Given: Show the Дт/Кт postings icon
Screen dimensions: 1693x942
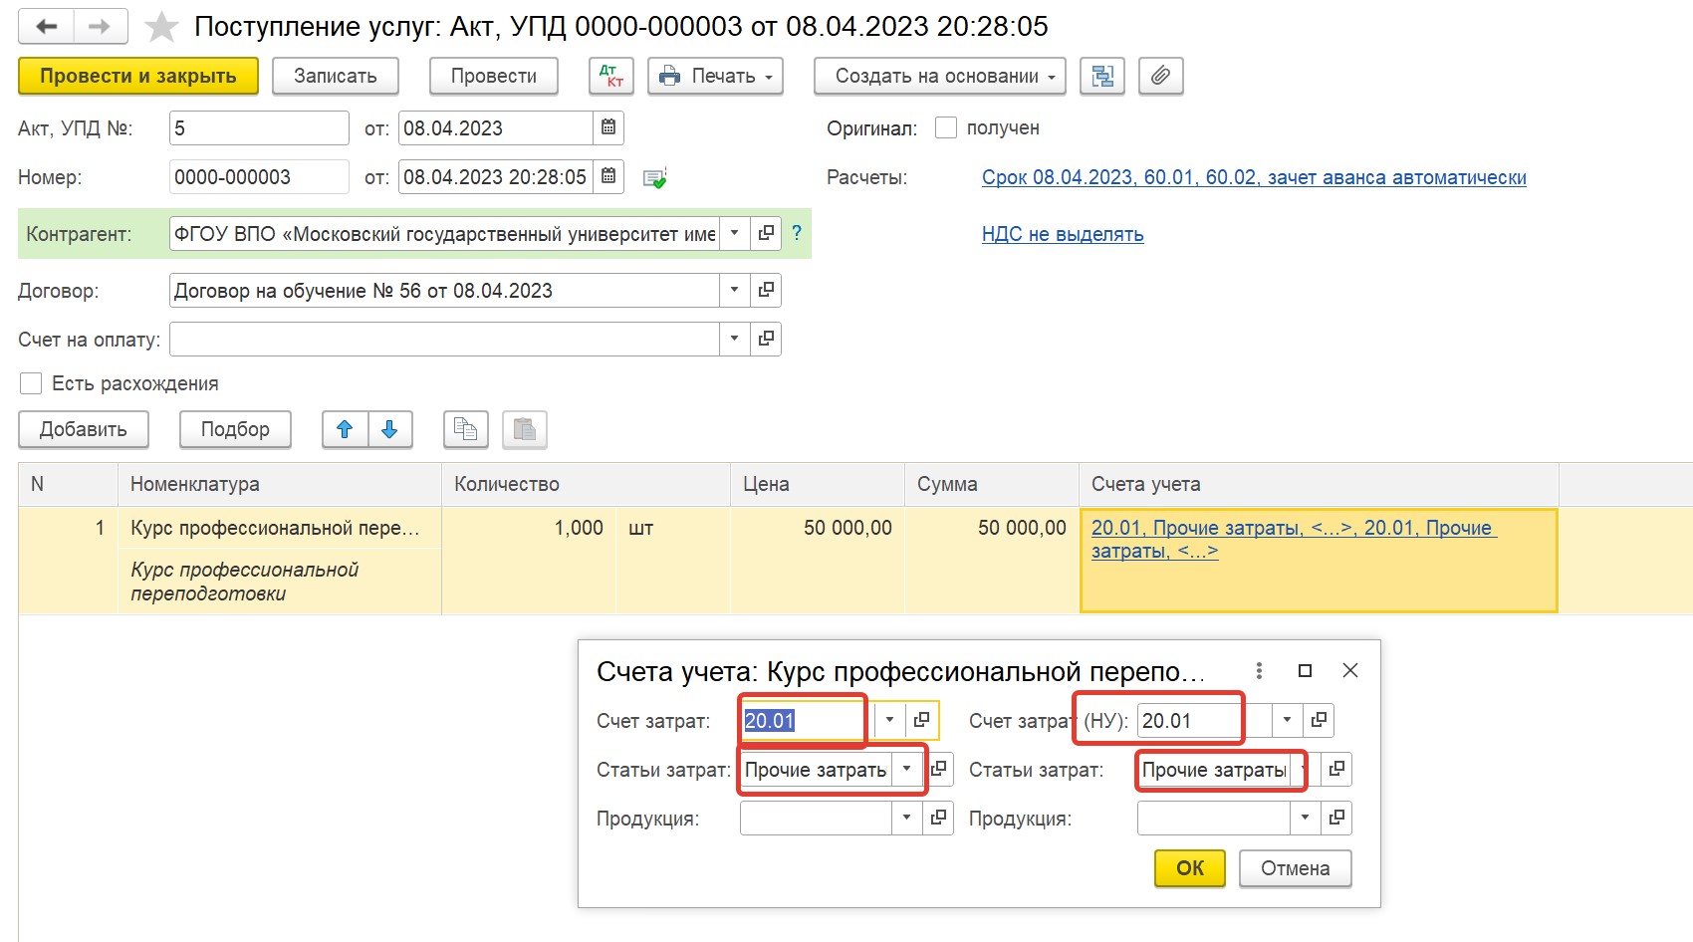Looking at the screenshot, I should [611, 76].
